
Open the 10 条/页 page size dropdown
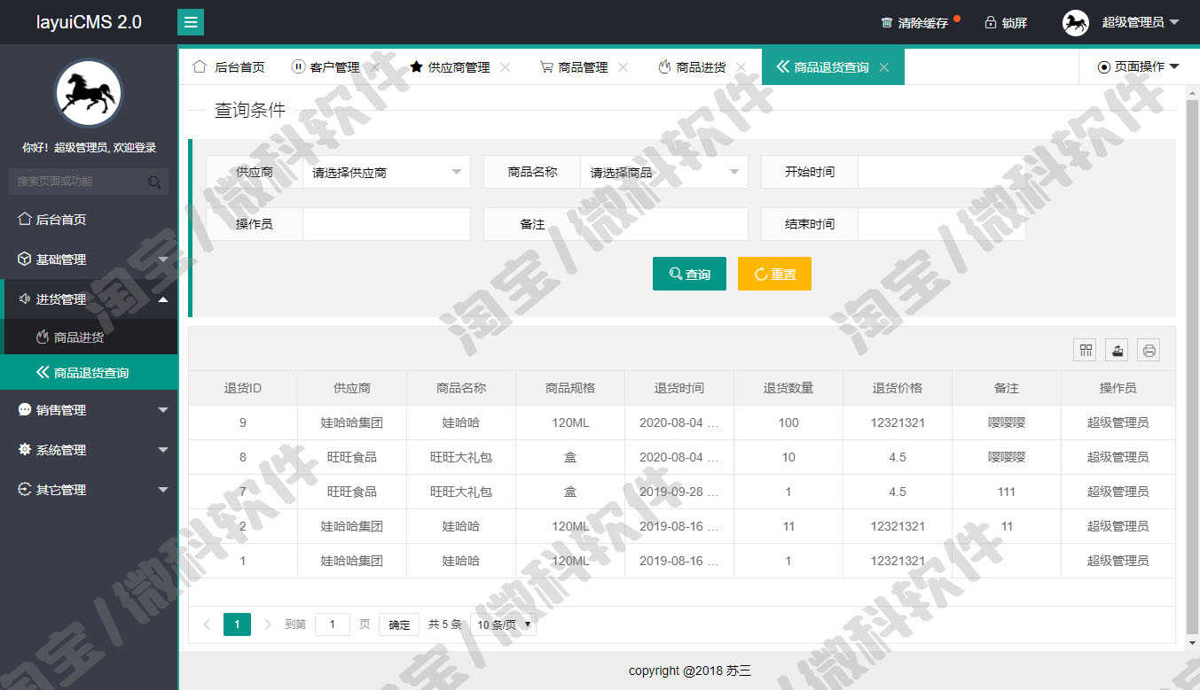pyautogui.click(x=503, y=624)
